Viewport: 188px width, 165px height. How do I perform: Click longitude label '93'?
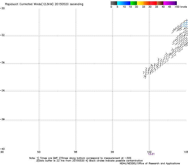point(39,152)
